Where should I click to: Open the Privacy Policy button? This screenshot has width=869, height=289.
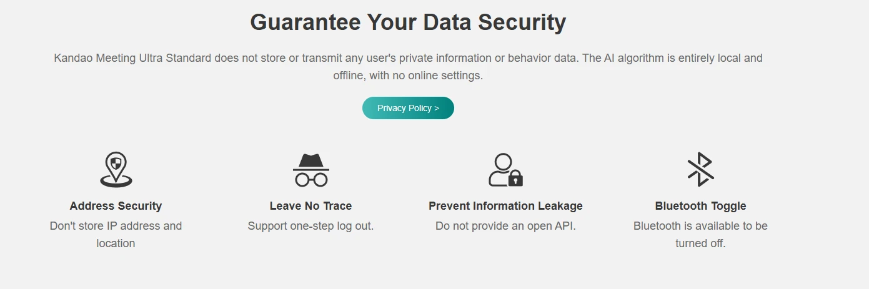408,108
